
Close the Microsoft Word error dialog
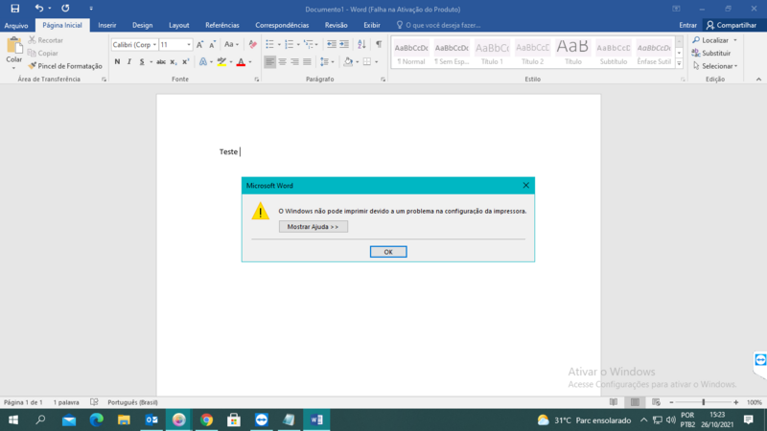point(525,185)
